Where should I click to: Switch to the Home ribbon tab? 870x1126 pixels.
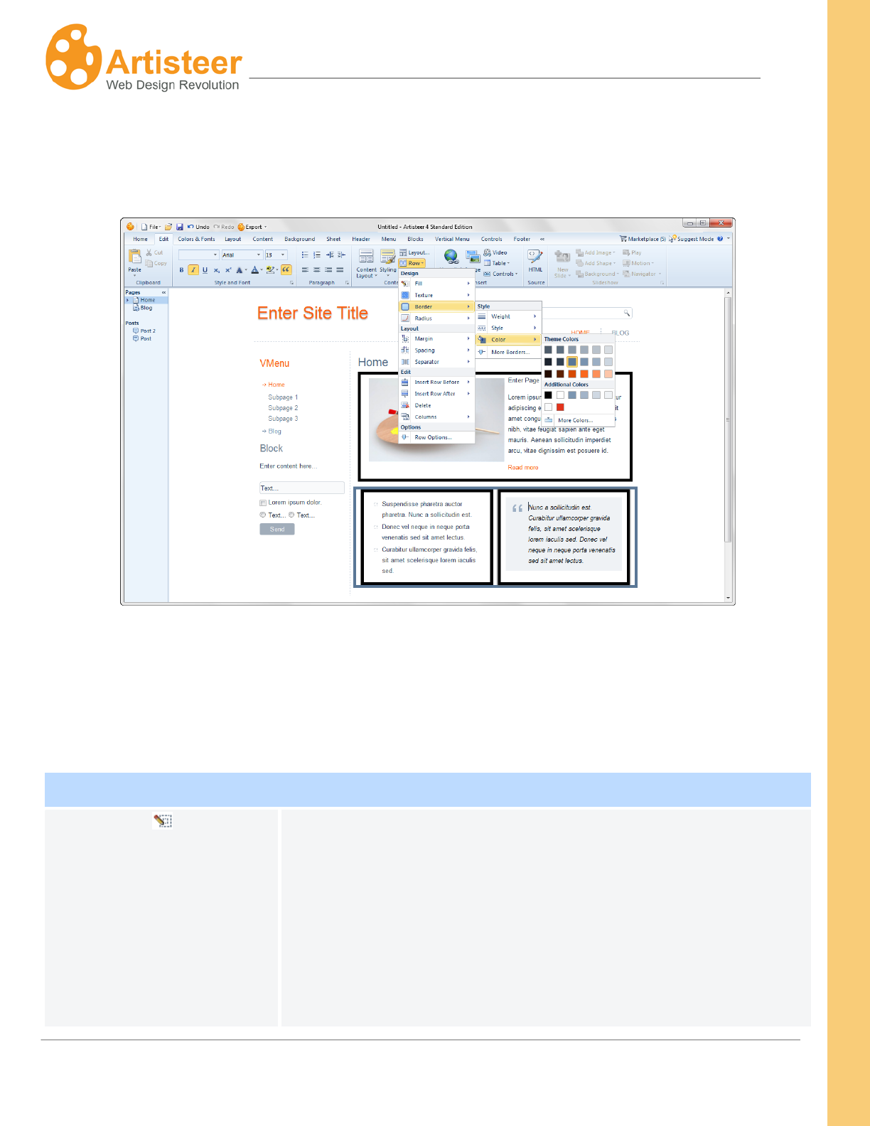tap(141, 239)
